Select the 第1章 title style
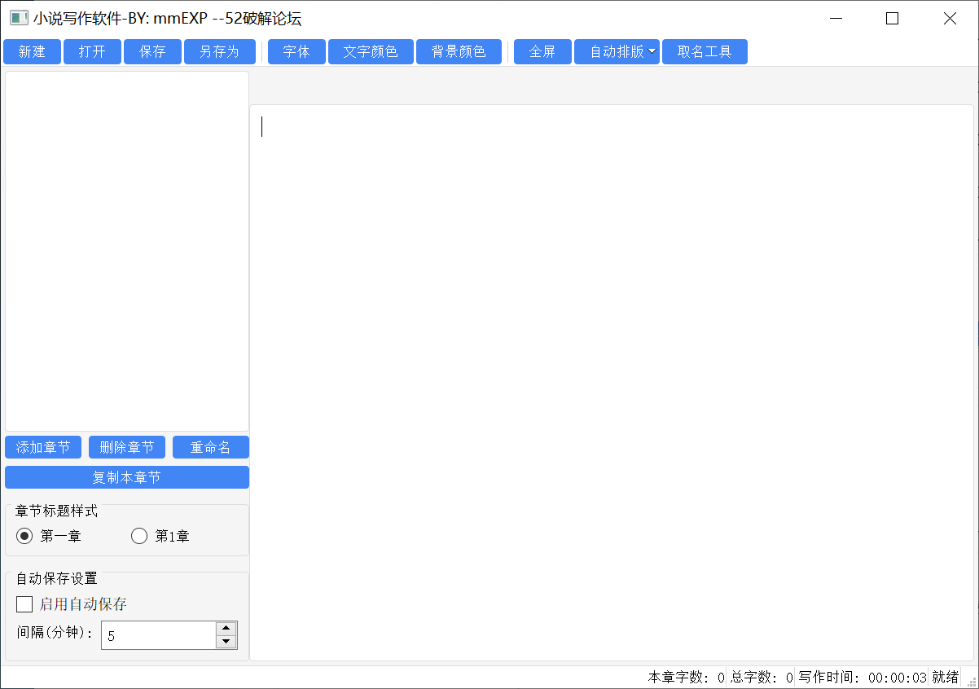Viewport: 979px width, 689px height. pyautogui.click(x=139, y=536)
